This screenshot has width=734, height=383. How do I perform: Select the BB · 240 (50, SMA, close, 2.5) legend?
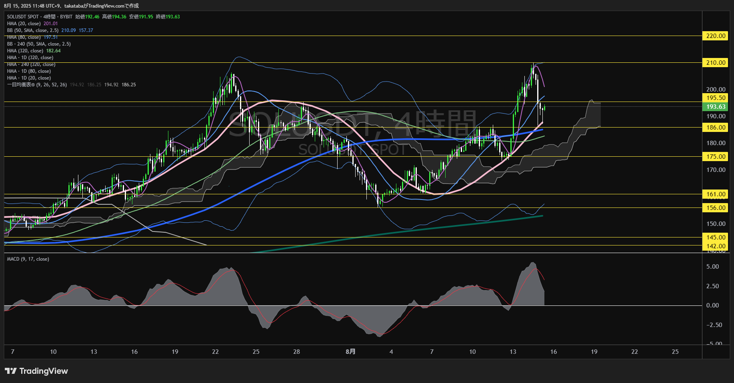tap(39, 44)
